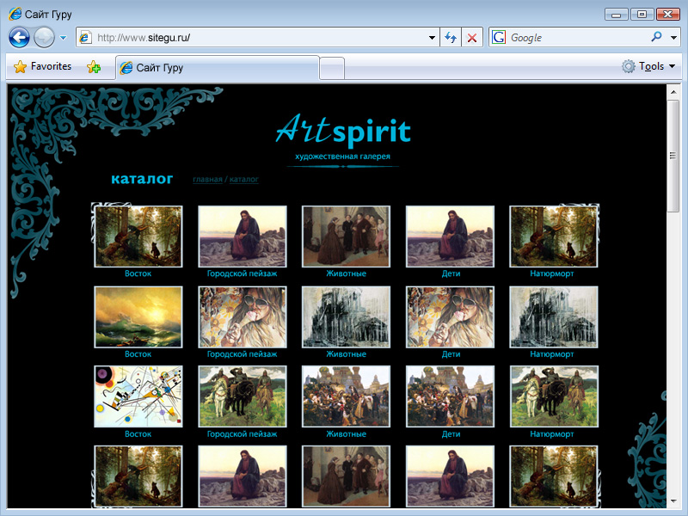Focus the address bar showing sitegu.ru

point(257,38)
